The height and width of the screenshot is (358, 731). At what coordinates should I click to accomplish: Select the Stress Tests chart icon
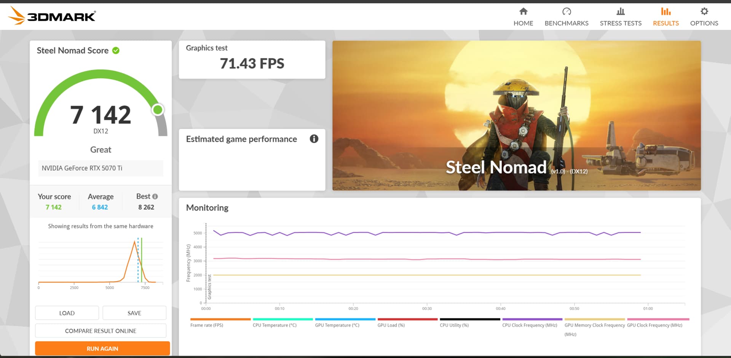620,11
